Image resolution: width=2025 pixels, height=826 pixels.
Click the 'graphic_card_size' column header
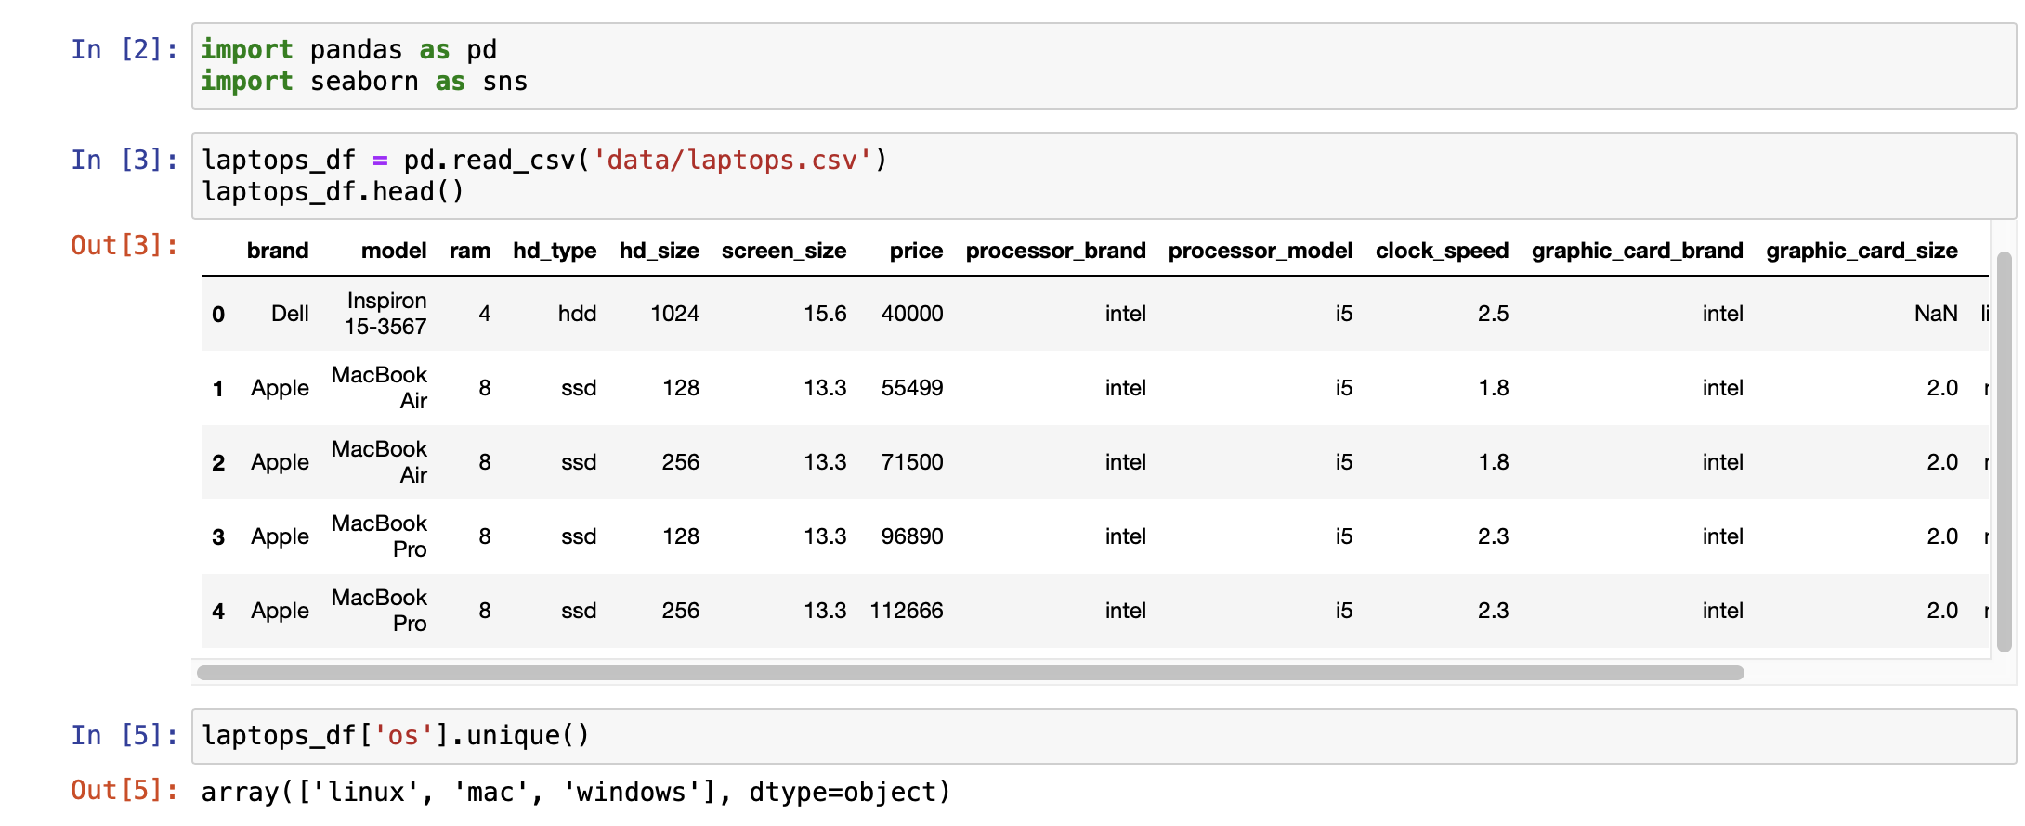pyautogui.click(x=1861, y=251)
